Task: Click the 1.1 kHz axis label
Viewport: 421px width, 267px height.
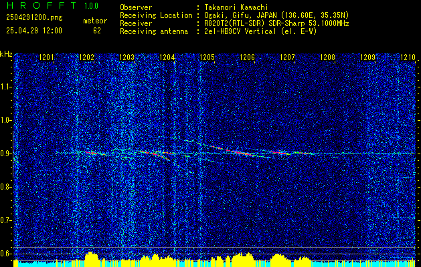Action: pos(5,87)
